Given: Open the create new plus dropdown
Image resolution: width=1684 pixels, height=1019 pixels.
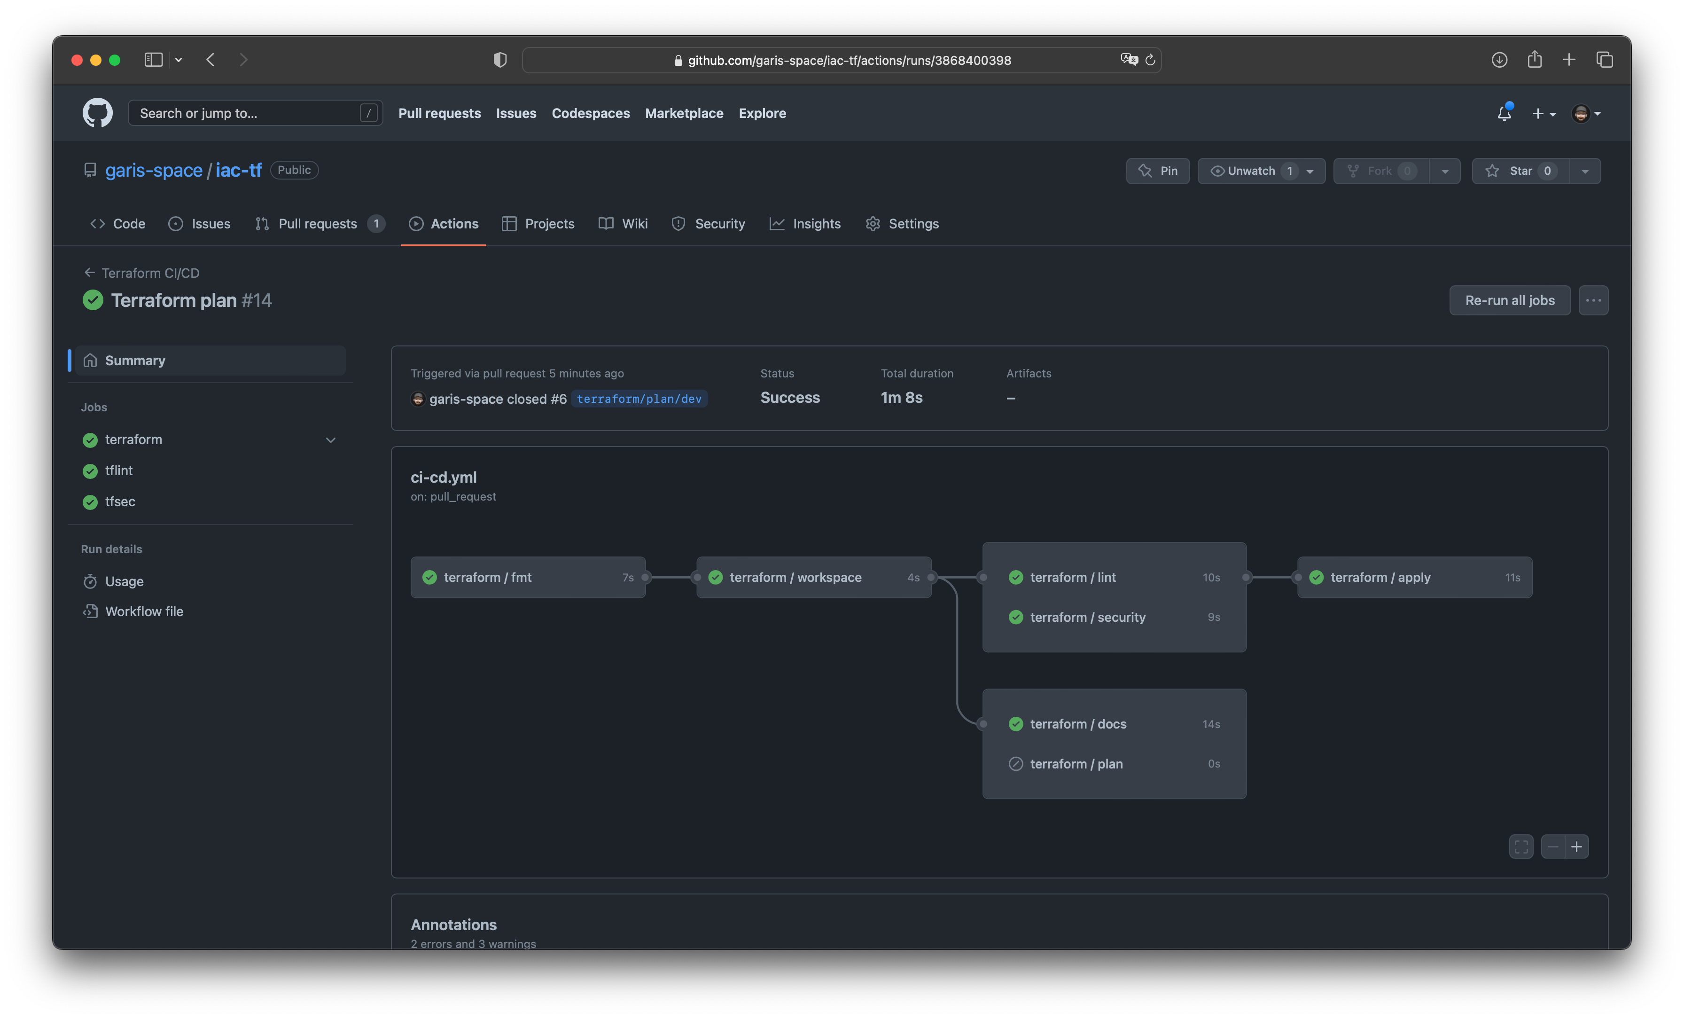Looking at the screenshot, I should click(x=1543, y=114).
